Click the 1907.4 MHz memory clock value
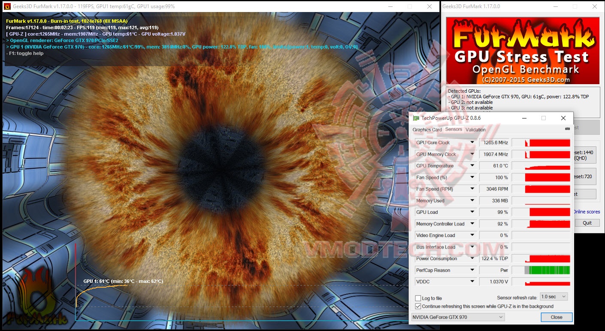The image size is (605, 331). [494, 154]
